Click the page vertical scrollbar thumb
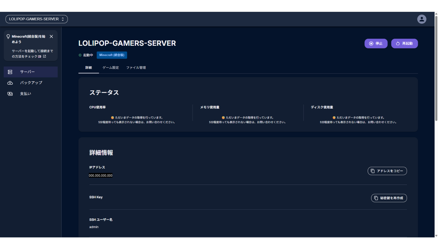 pos(436,68)
